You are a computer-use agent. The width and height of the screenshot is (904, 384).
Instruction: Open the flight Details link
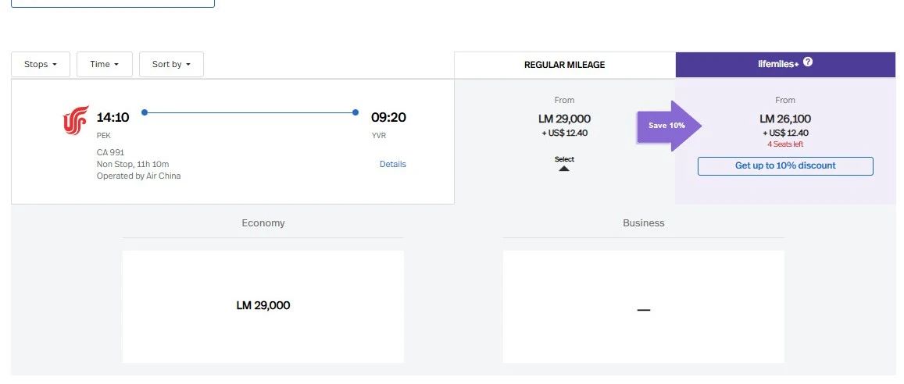(392, 164)
